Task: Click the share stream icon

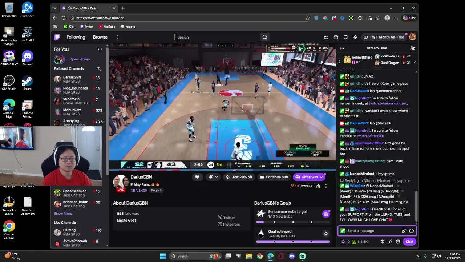Action: [x=318, y=186]
